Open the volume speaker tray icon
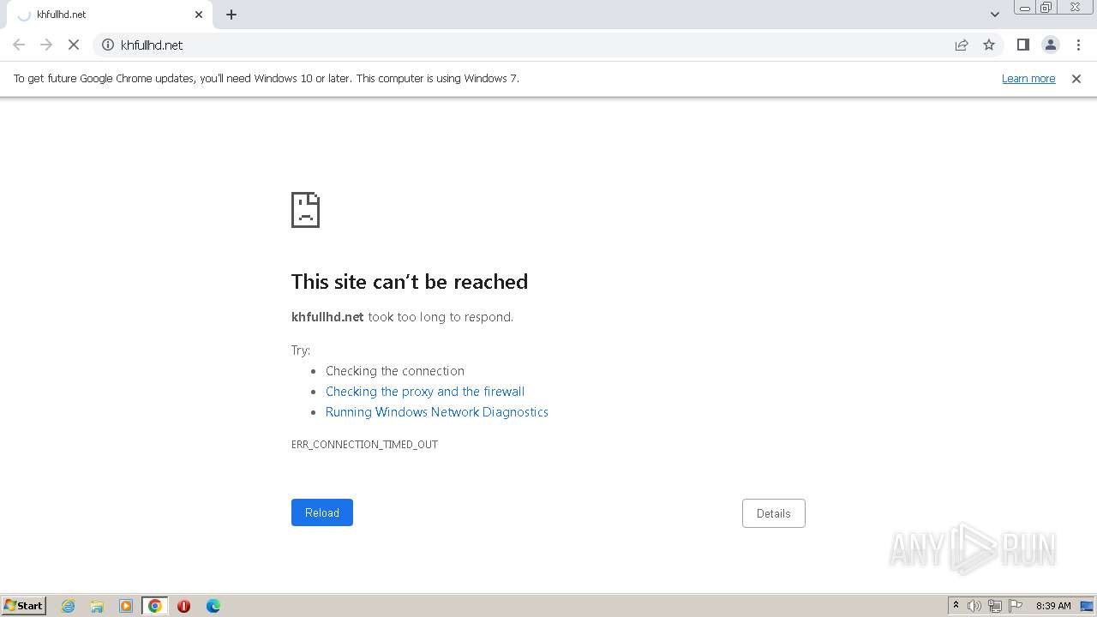Image resolution: width=1097 pixels, height=617 pixels. pyautogui.click(x=974, y=606)
